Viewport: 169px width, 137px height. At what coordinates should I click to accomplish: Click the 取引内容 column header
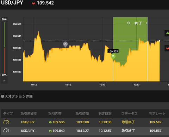click(x=55, y=113)
